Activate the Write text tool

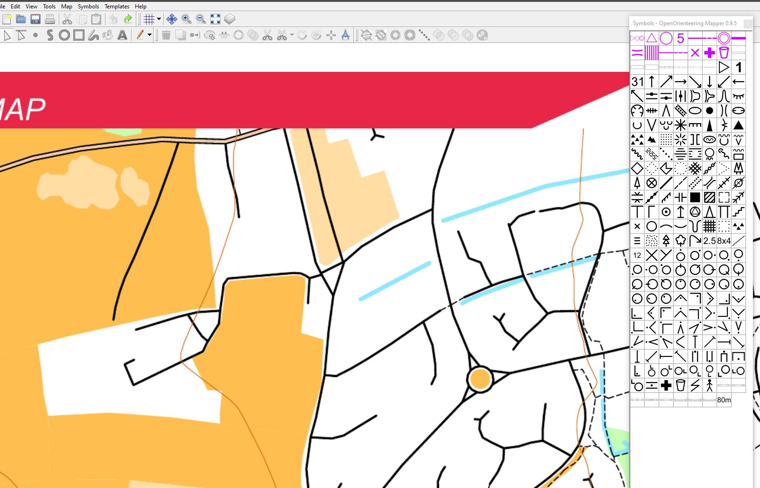click(122, 35)
